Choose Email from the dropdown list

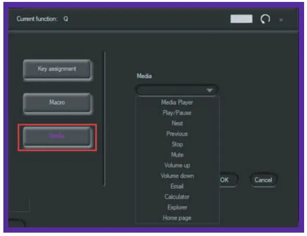177,186
